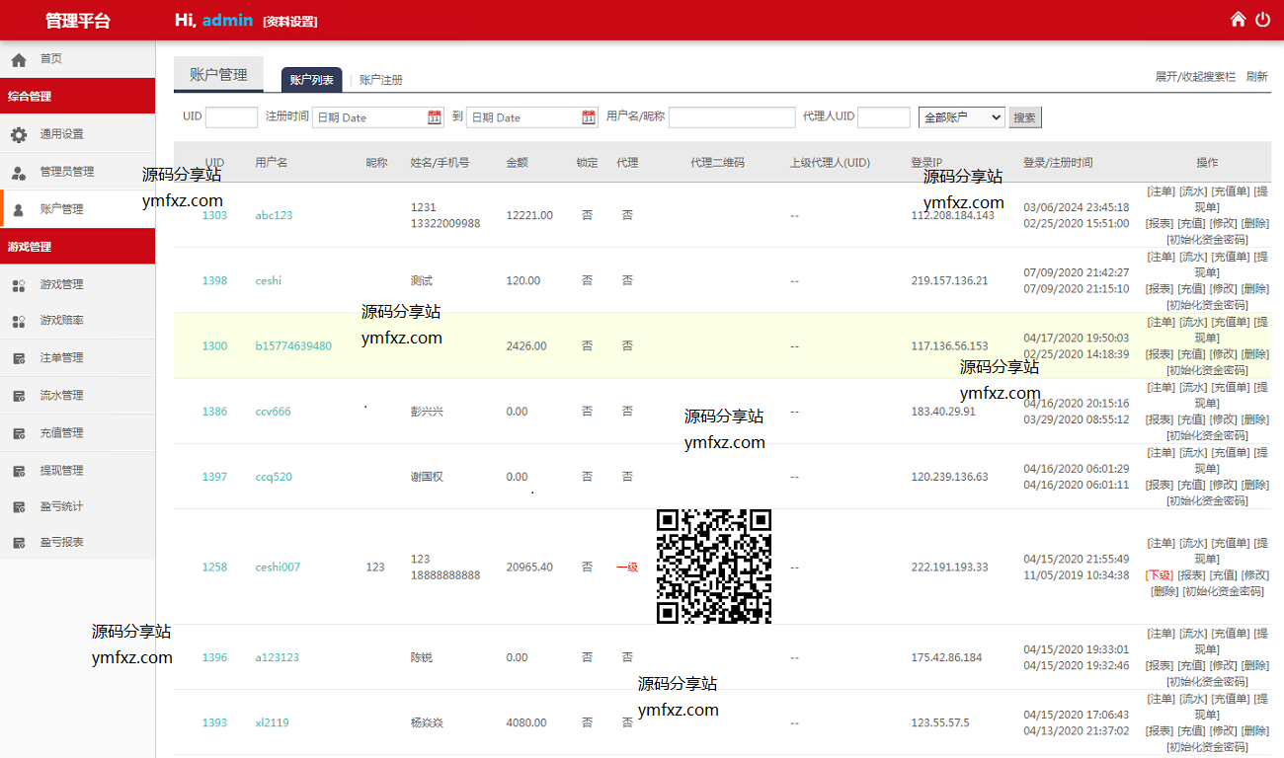
Task: Open the 资料设置 profile settings link
Action: (x=290, y=22)
